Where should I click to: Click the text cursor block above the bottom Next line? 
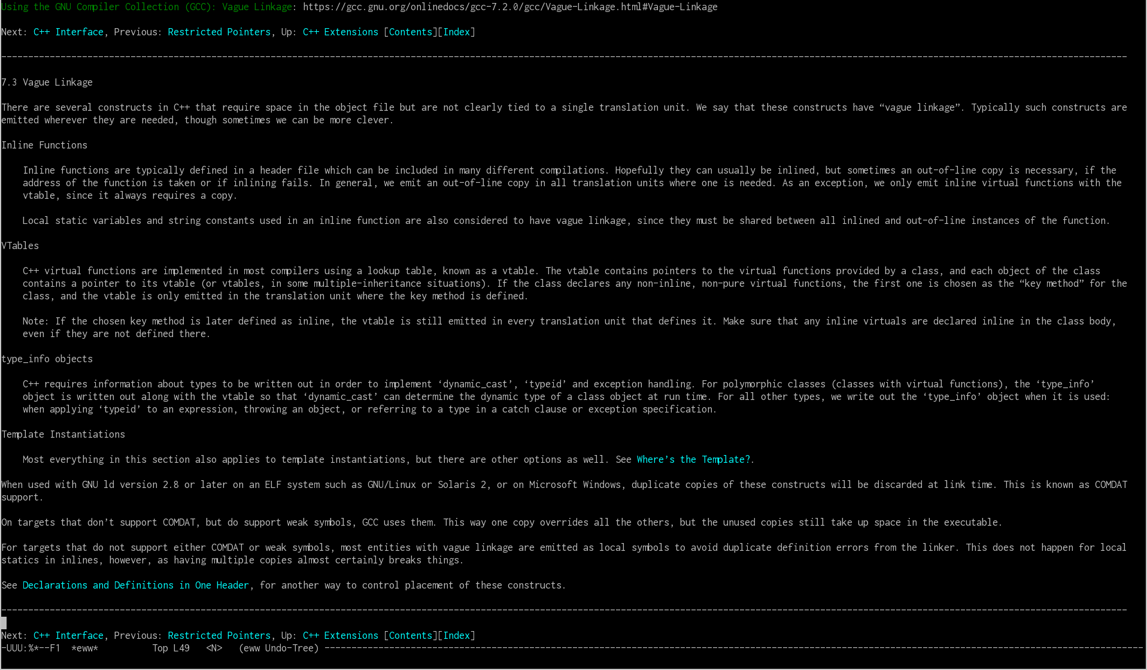click(x=4, y=623)
